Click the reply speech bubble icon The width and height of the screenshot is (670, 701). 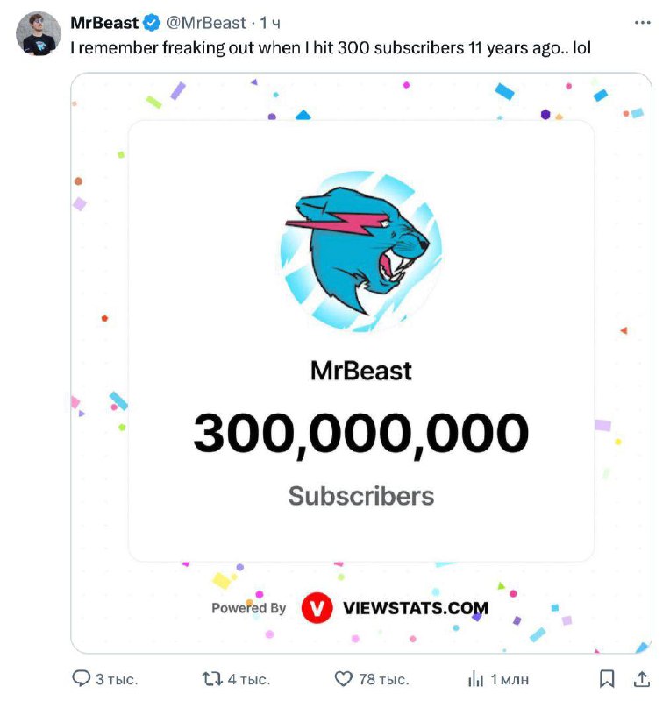point(82,679)
